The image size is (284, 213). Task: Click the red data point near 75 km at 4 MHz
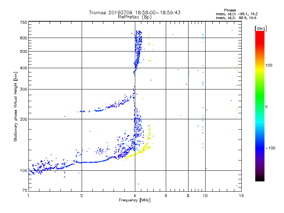pyautogui.click(x=138, y=184)
